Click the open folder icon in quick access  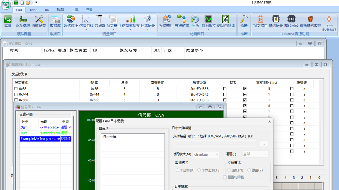(x=28, y=2)
